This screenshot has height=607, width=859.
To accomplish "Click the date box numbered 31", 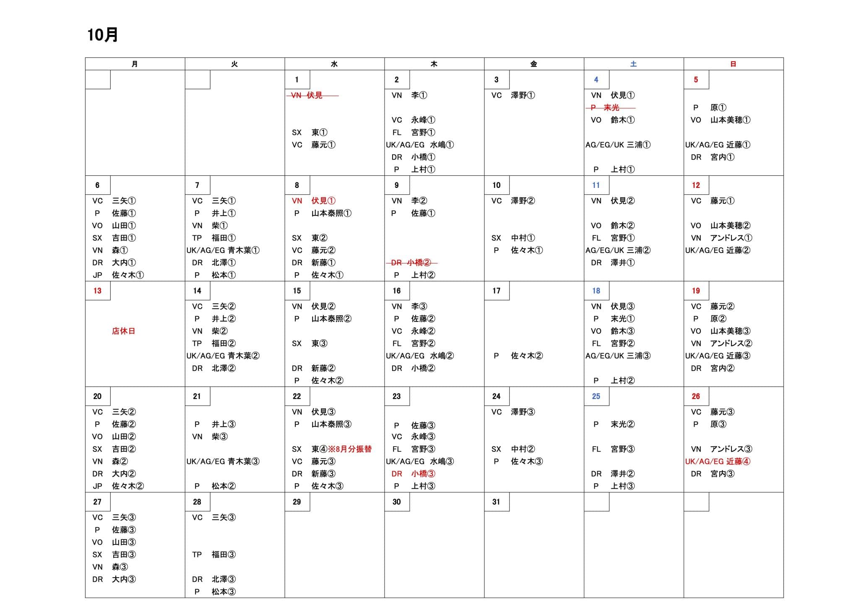I will pos(496,502).
